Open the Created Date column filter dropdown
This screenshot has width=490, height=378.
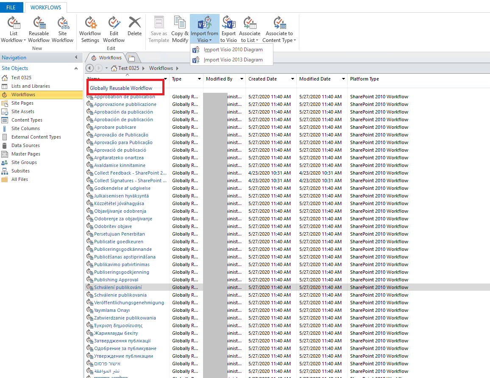(292, 79)
